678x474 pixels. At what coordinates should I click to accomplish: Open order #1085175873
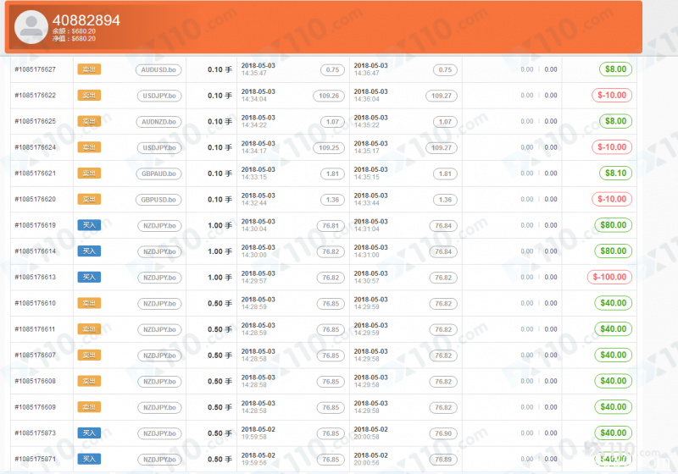[x=36, y=433]
